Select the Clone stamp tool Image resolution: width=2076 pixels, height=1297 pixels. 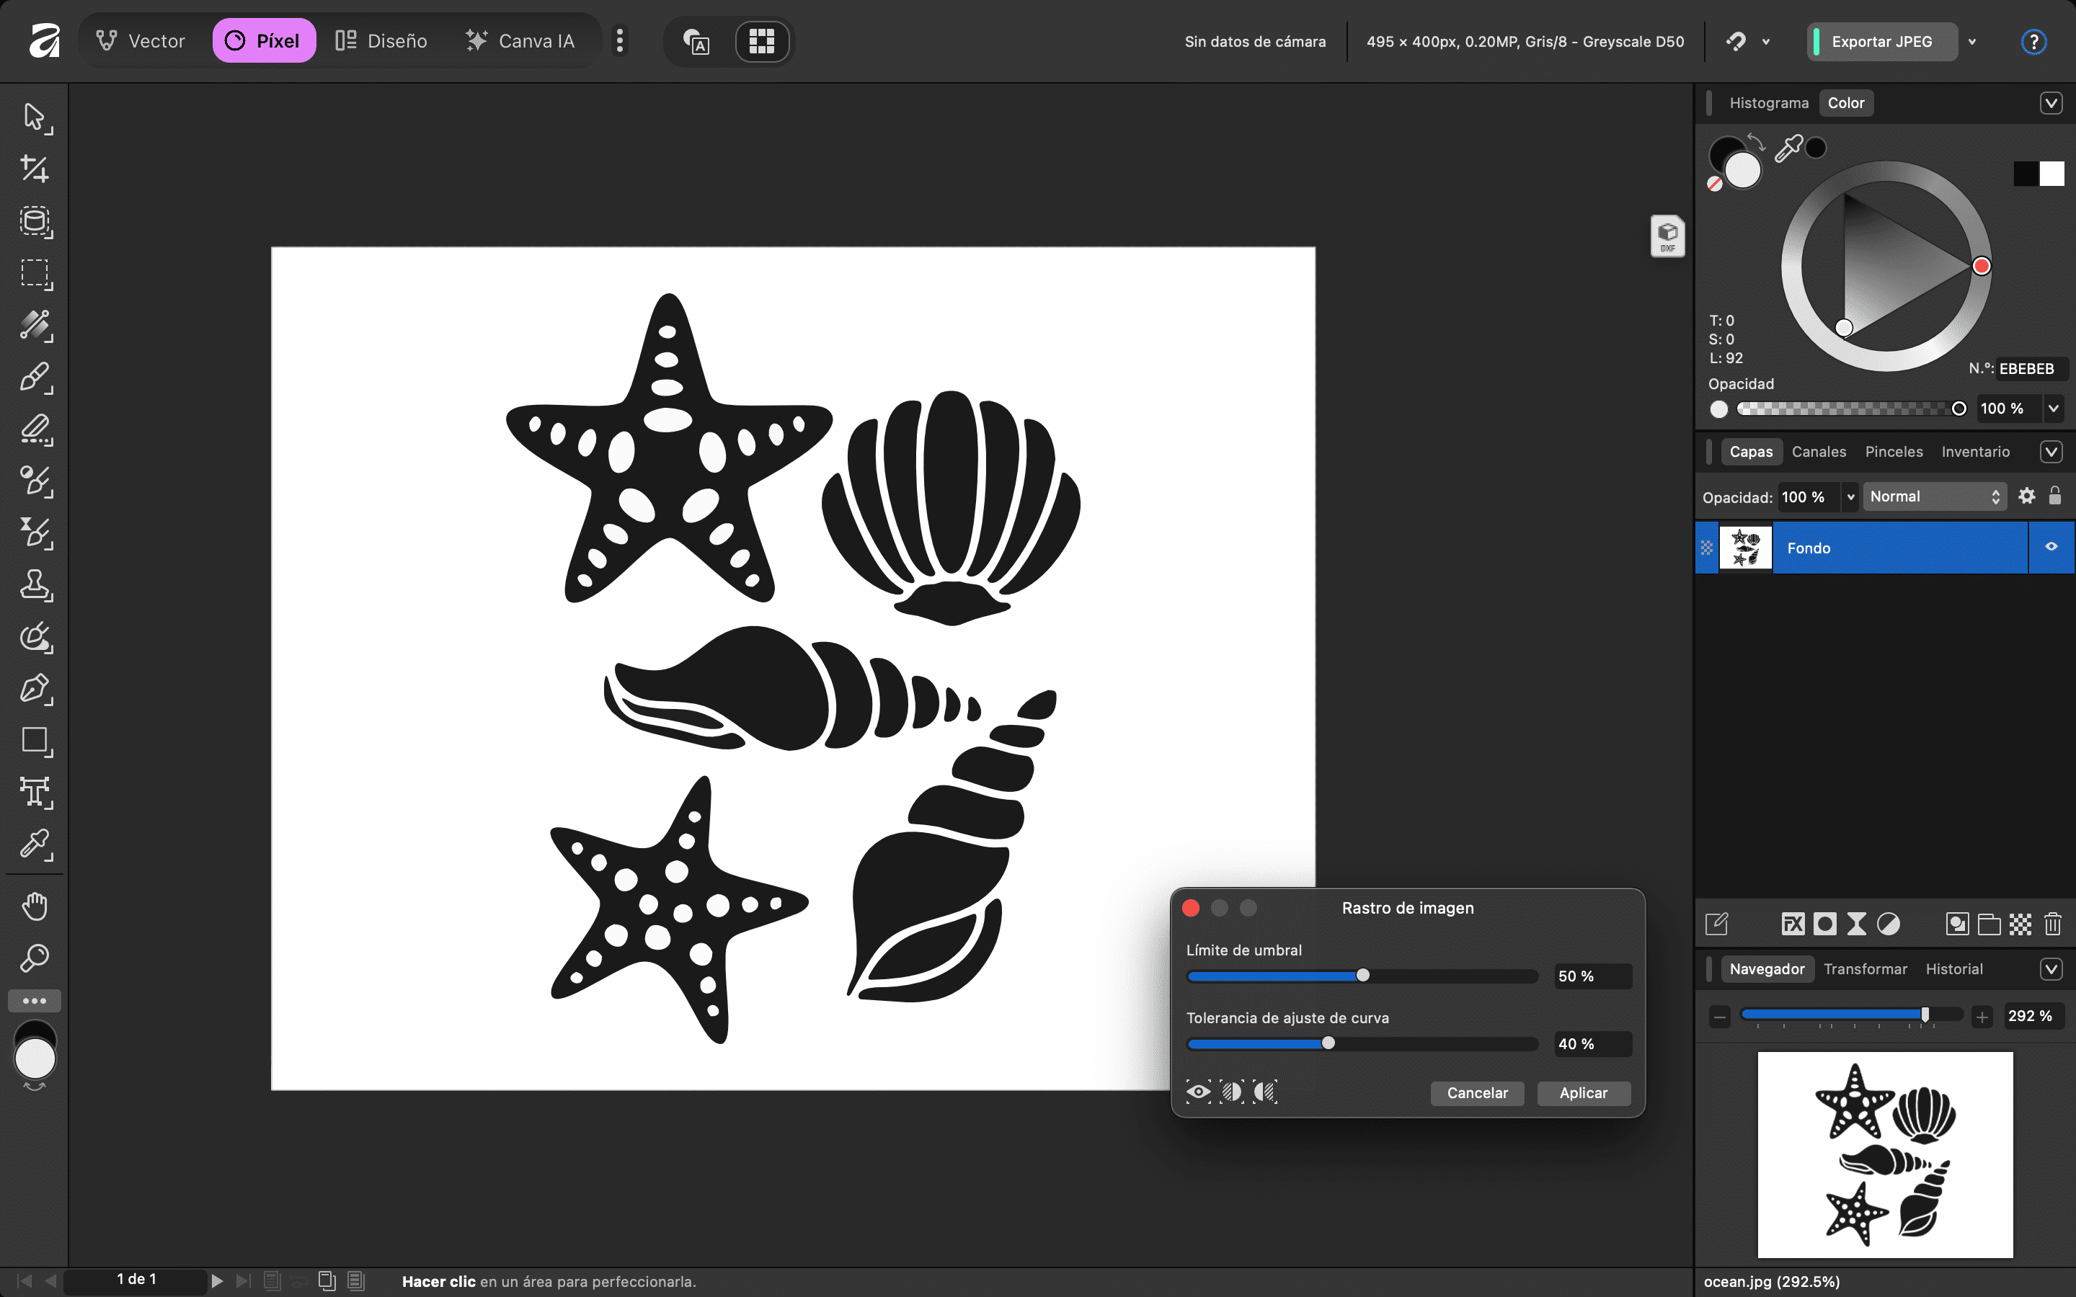[x=35, y=585]
